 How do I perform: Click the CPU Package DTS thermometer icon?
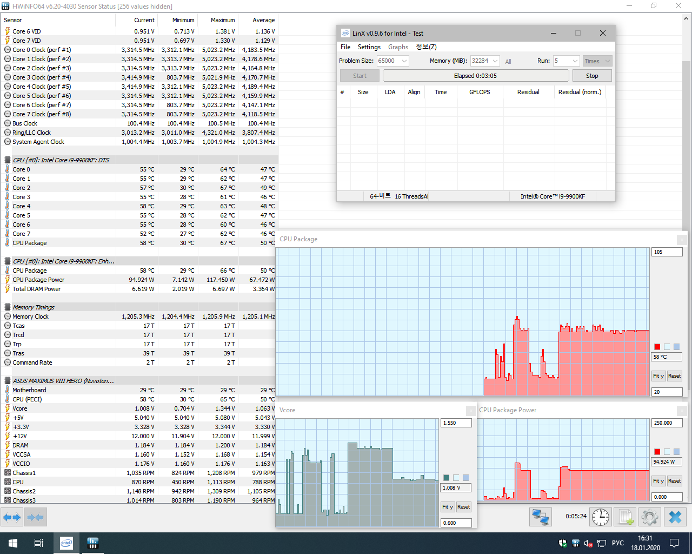(8, 243)
